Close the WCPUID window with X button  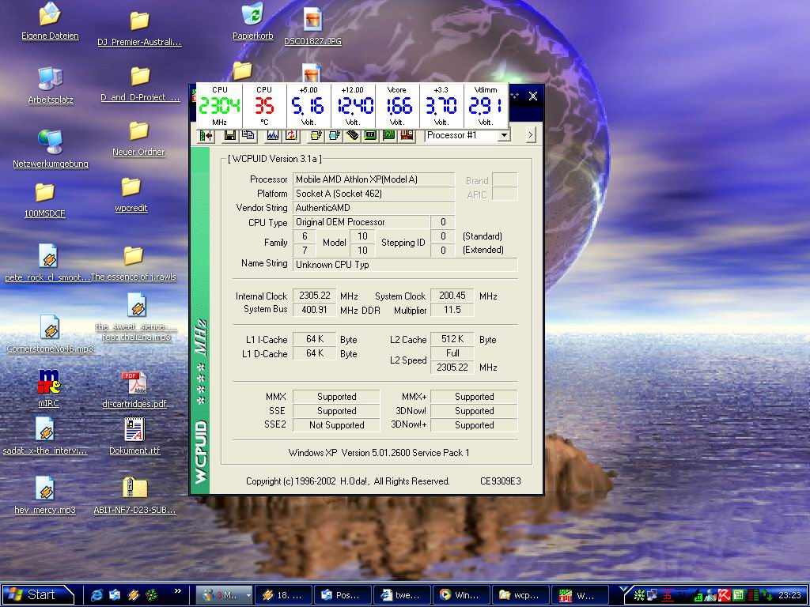pyautogui.click(x=533, y=96)
